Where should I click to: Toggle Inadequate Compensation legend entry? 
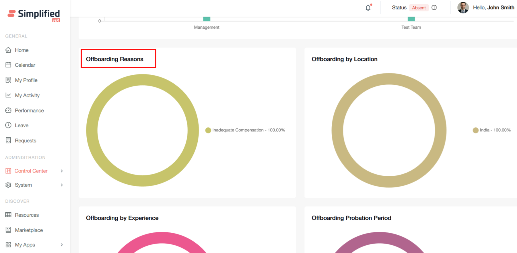[245, 130]
